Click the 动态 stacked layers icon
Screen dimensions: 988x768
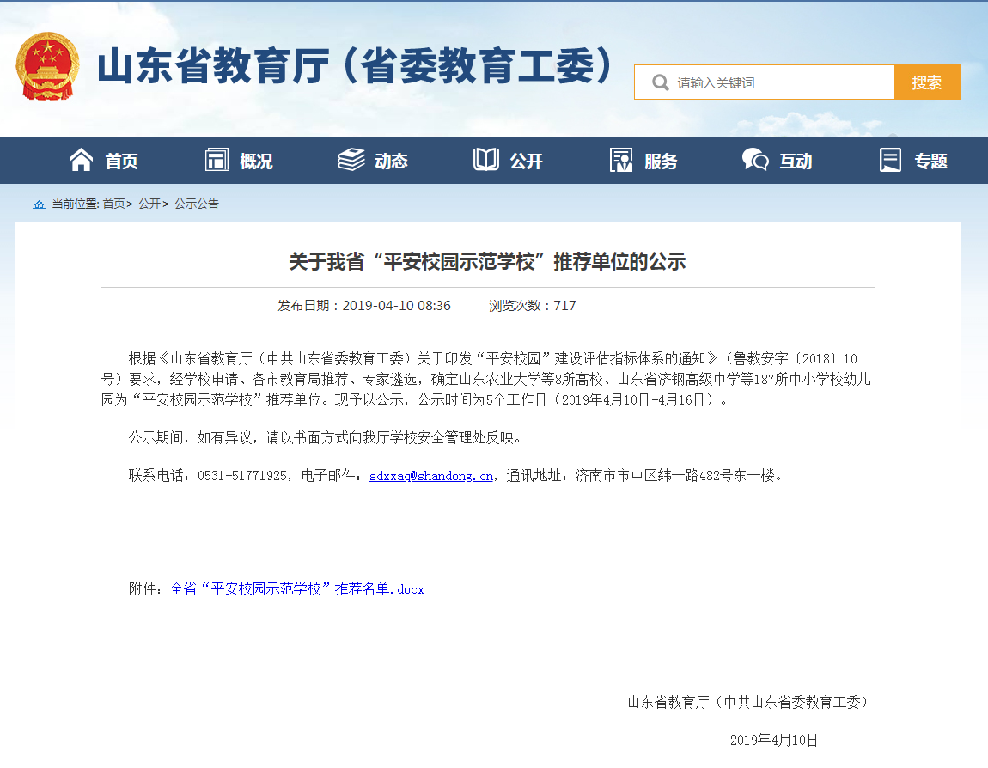[x=351, y=160]
